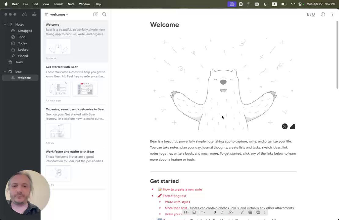Click the purple screen recording menu bar icon

(x=232, y=4)
